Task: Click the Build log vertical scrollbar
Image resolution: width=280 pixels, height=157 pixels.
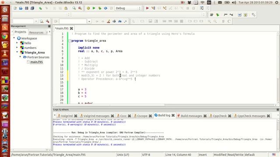Action: 278,135
